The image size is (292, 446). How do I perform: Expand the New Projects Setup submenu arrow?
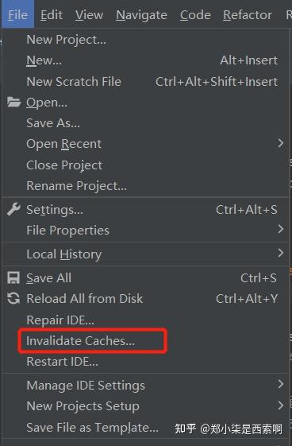[x=280, y=405]
